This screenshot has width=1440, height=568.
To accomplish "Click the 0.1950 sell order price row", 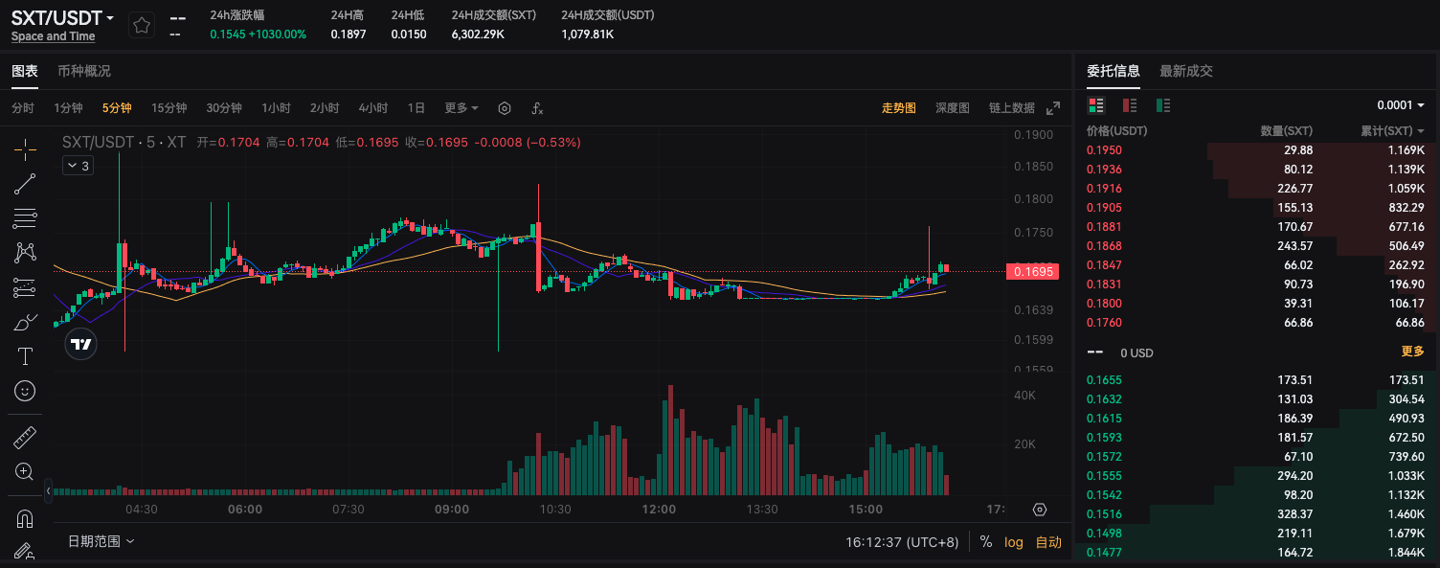I will tap(1104, 150).
